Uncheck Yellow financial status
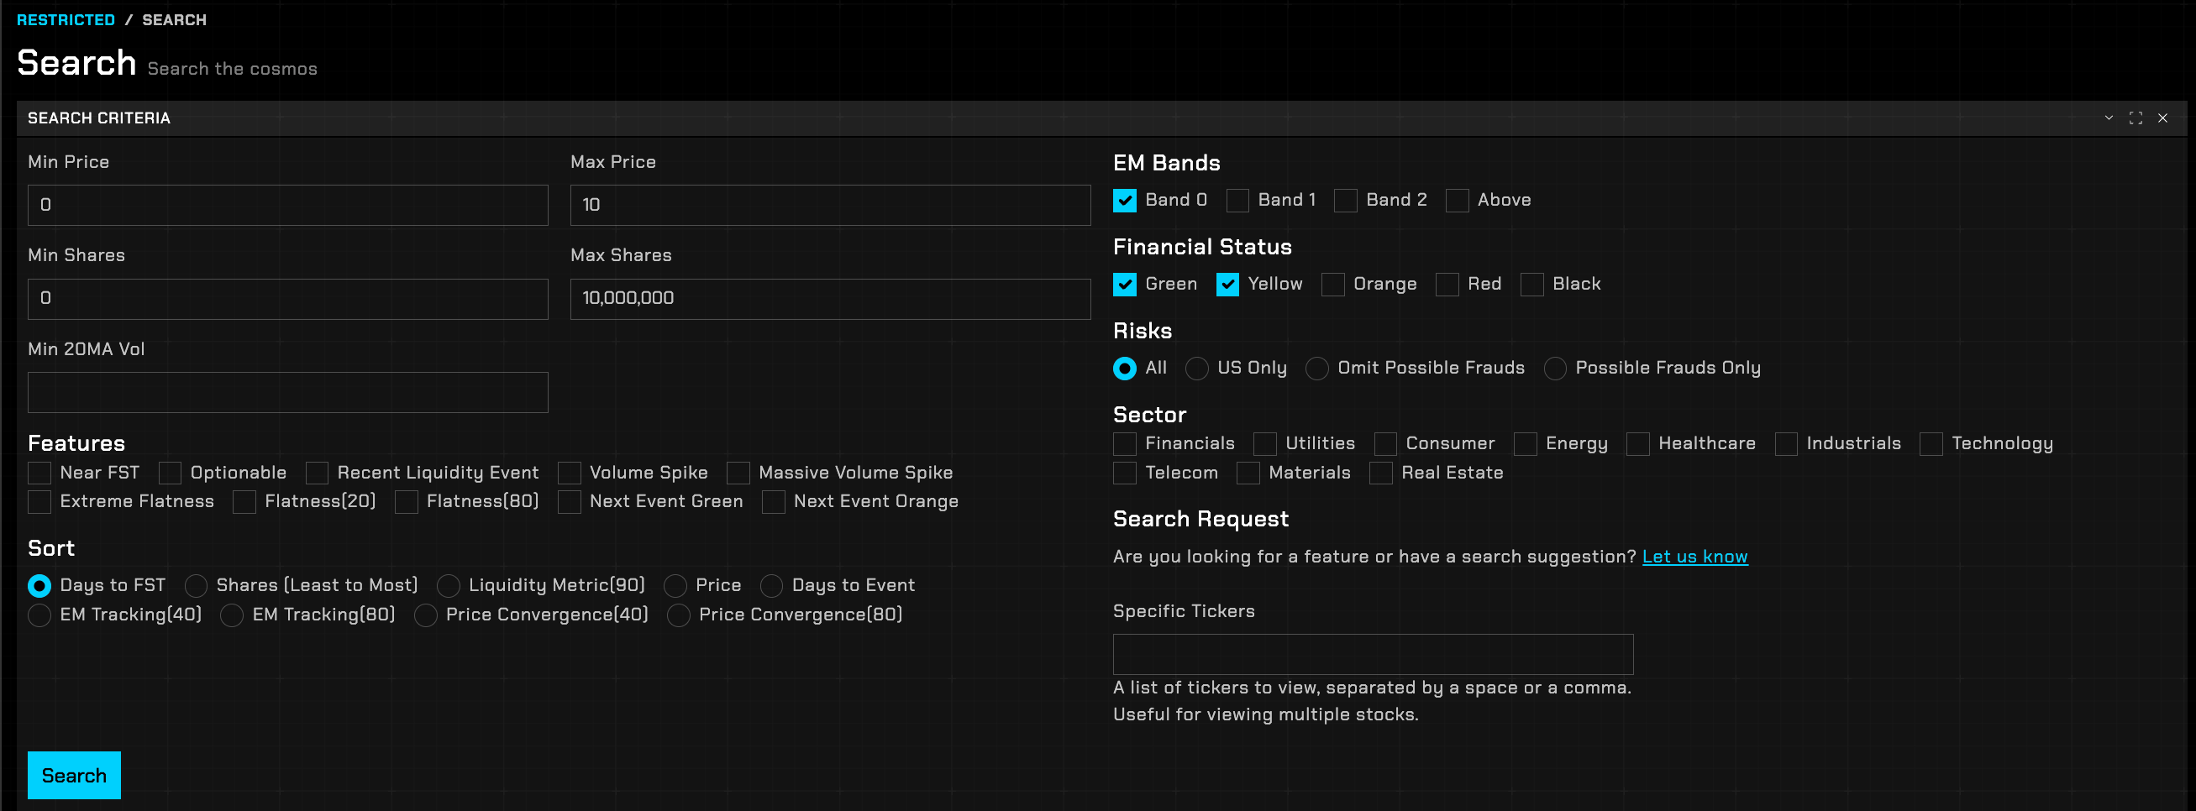The width and height of the screenshot is (2196, 811). click(1227, 285)
